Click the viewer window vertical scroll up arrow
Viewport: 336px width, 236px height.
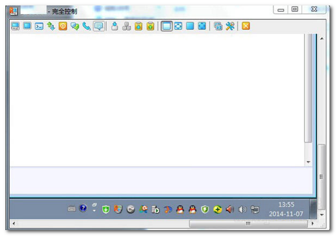coord(322,39)
